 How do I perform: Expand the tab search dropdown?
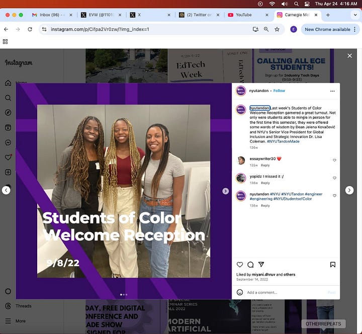[355, 15]
